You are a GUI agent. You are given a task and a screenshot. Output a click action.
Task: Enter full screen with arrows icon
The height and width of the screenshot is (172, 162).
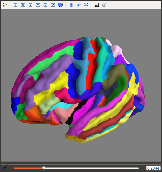point(86,5)
